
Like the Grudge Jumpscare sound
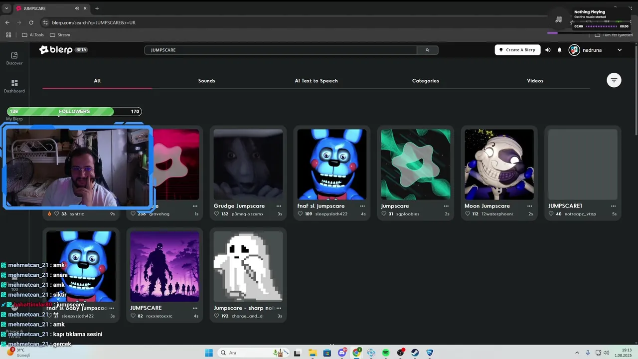pos(216,214)
